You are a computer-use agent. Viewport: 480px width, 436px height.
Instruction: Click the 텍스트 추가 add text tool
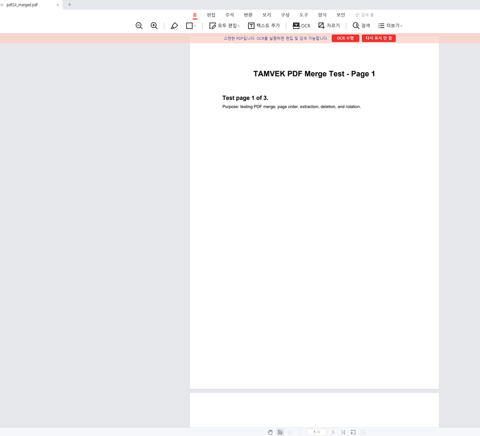(264, 26)
